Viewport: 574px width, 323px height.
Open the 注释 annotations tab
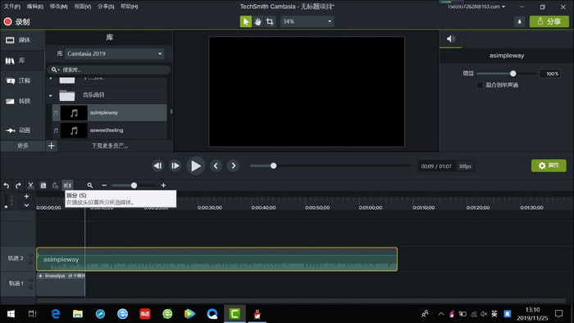(x=23, y=80)
